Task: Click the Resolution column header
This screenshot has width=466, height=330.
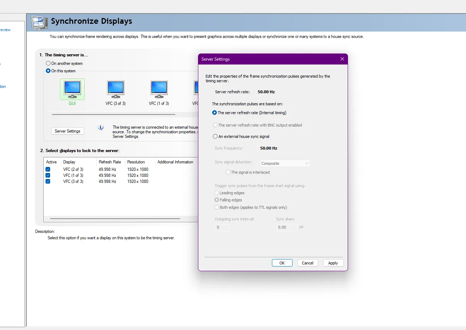Action: click(136, 162)
